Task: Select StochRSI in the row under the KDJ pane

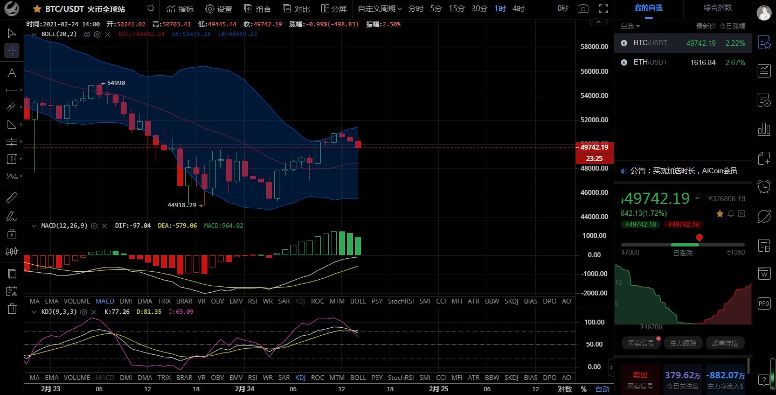Action: [401, 378]
